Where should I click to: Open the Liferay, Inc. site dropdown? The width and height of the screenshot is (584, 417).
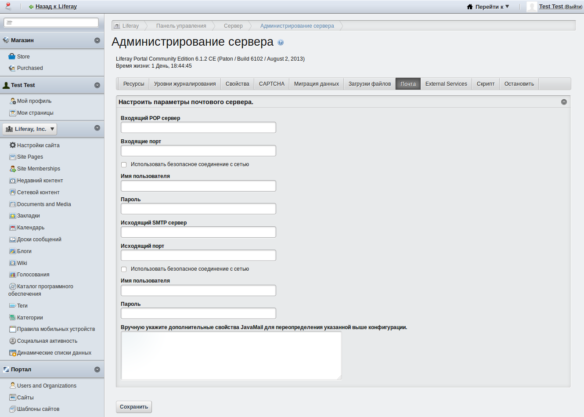pos(30,129)
